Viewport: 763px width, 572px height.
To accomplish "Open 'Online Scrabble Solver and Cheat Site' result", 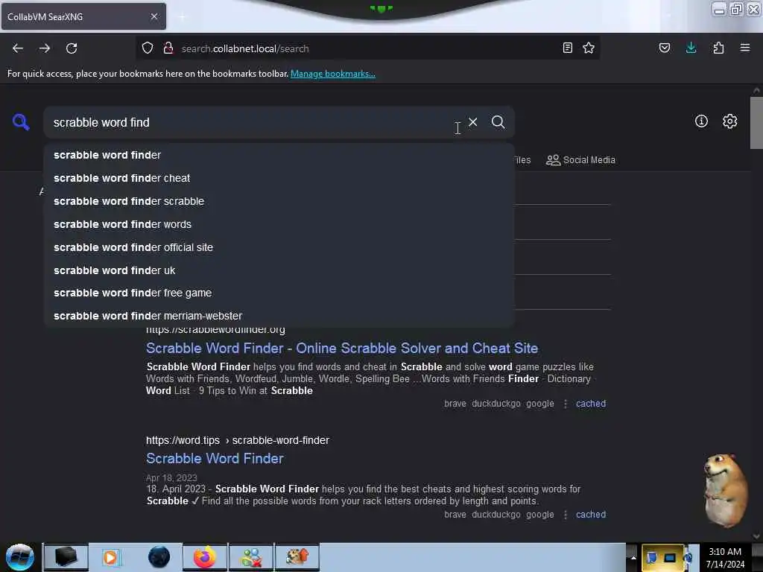I will click(x=342, y=349).
